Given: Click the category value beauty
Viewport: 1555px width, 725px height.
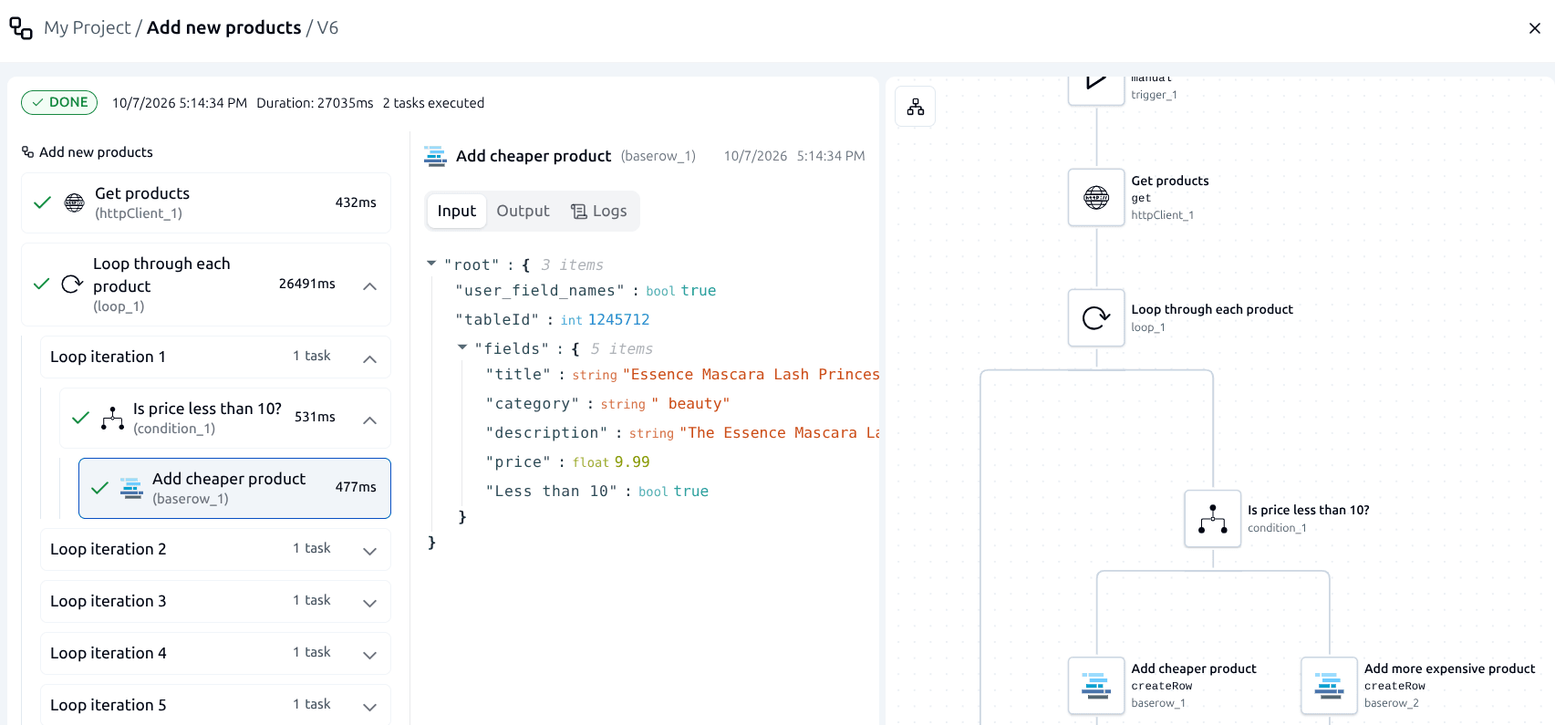Looking at the screenshot, I should coord(690,403).
